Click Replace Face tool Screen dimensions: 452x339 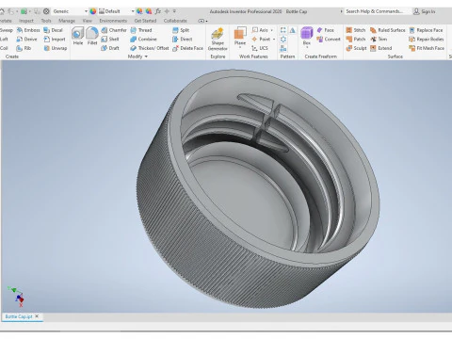click(426, 30)
